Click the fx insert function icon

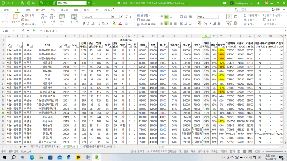tap(34, 30)
